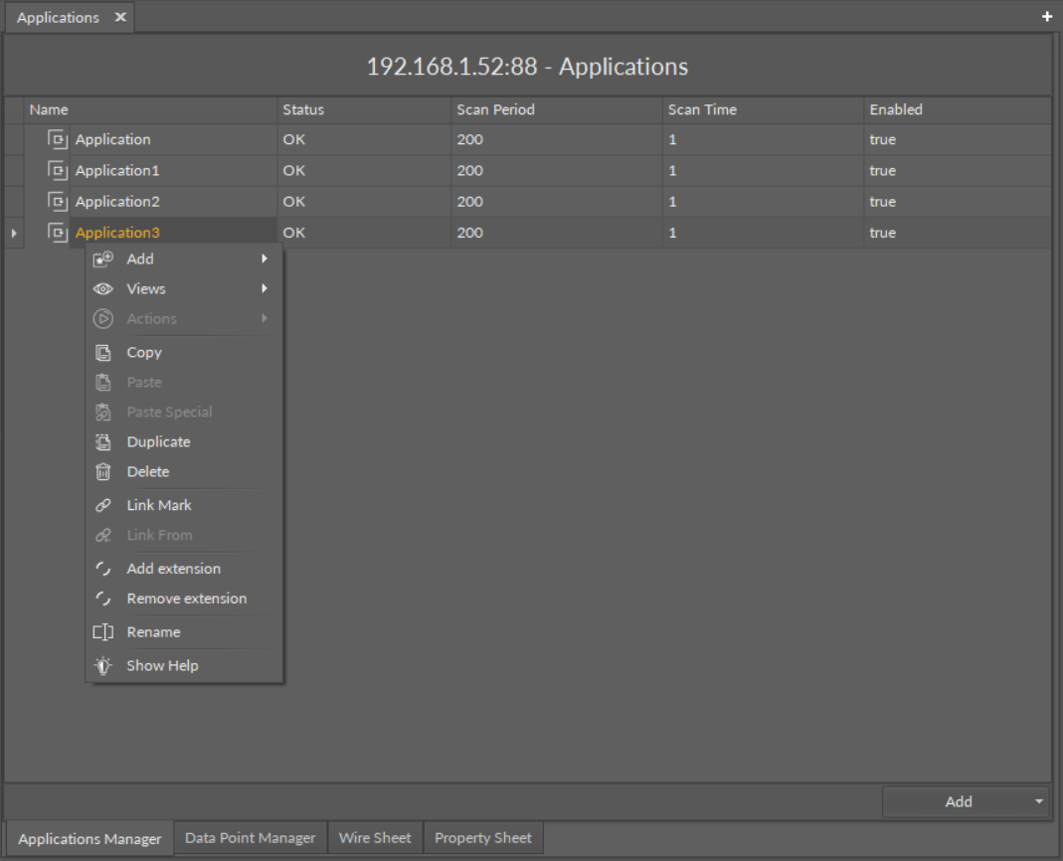Click the Show Help lightbulb icon
The height and width of the screenshot is (861, 1063).
(x=102, y=666)
